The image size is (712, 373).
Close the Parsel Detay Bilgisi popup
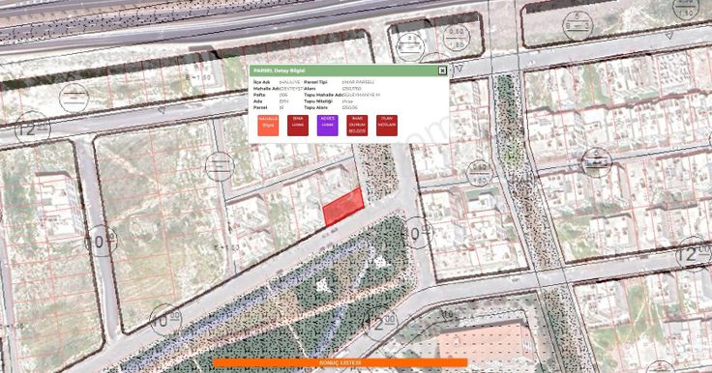(x=442, y=71)
